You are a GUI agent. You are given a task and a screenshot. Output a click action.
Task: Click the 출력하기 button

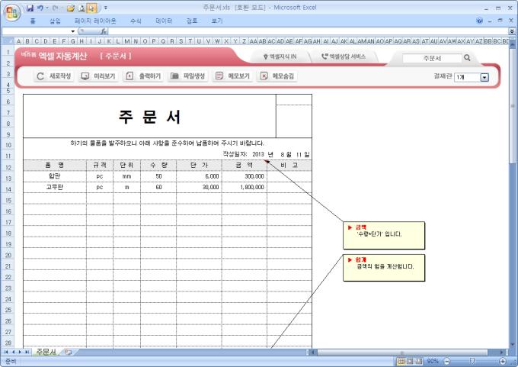tap(143, 76)
